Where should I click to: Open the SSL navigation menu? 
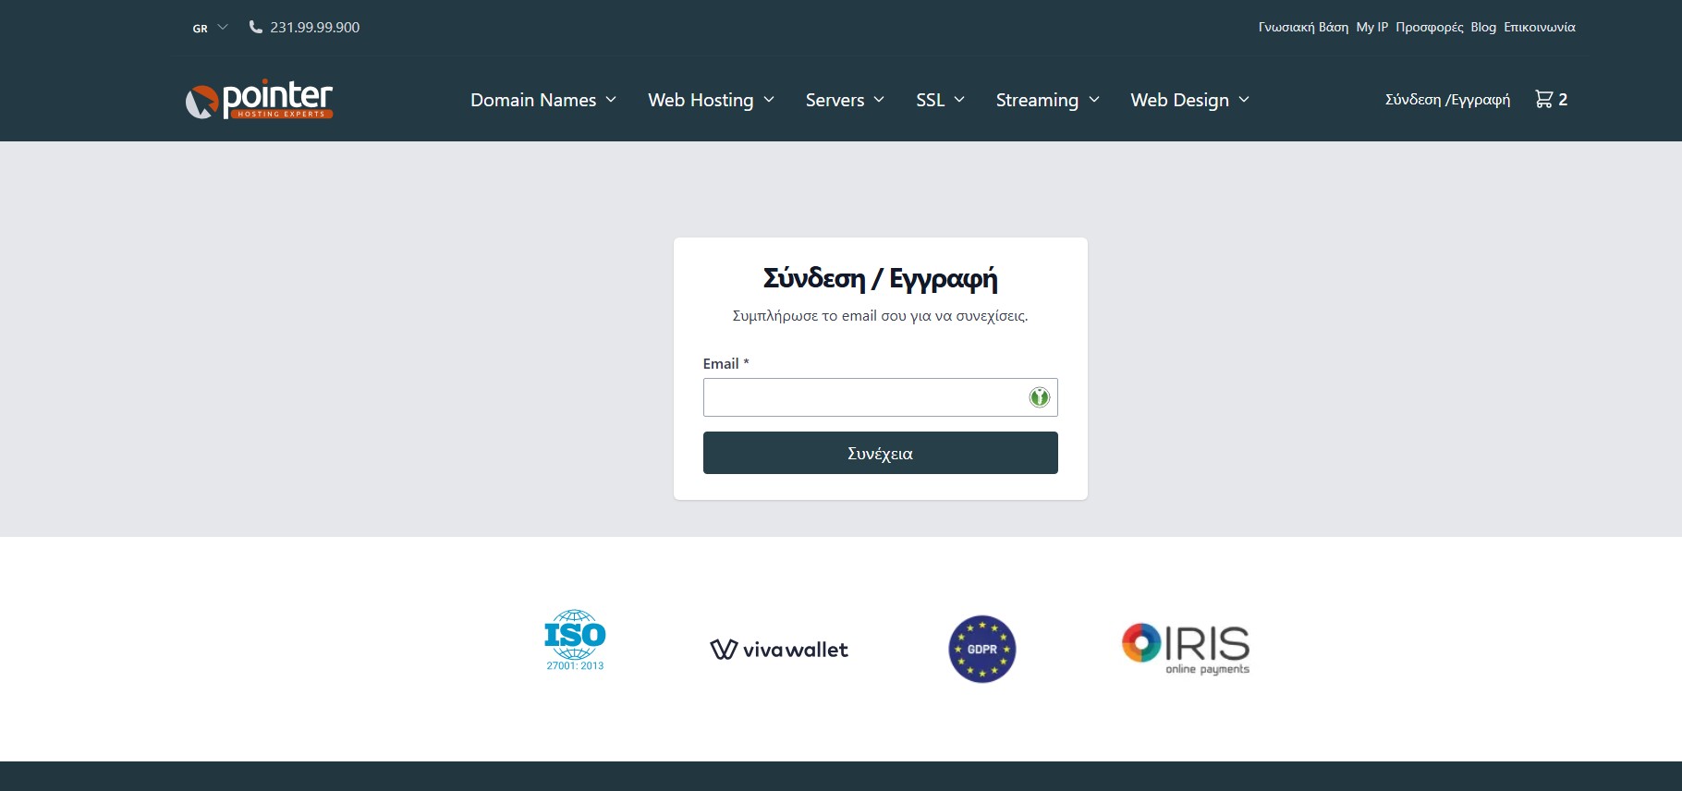coord(940,100)
